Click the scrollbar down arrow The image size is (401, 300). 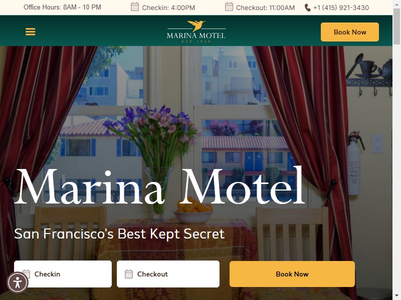[396, 296]
